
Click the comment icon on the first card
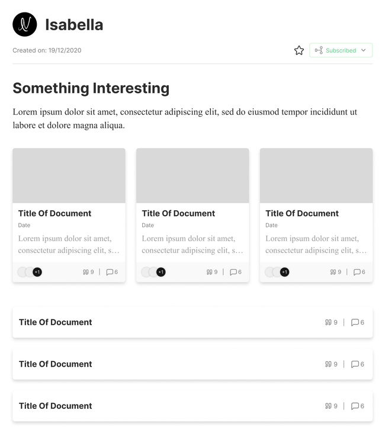pos(110,272)
